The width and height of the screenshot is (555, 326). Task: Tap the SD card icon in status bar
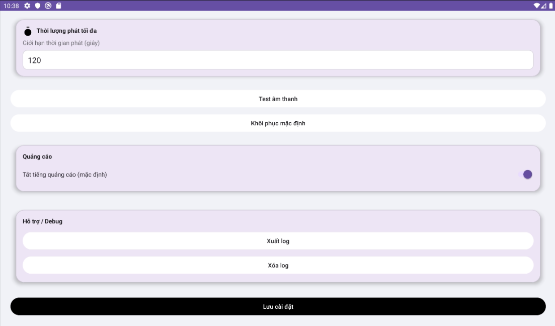click(x=58, y=6)
